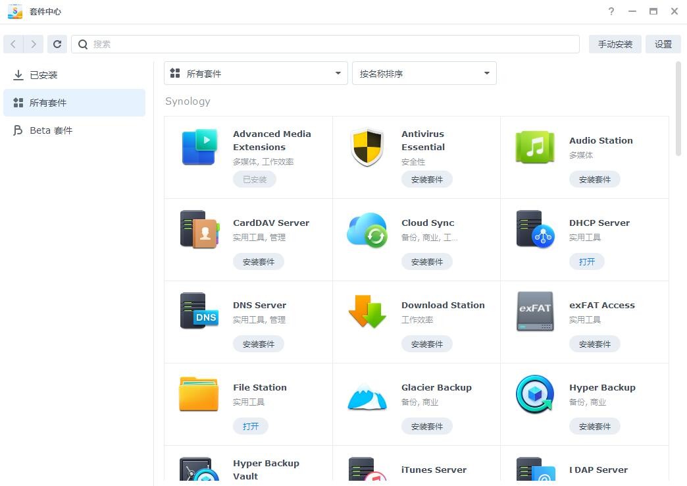This screenshot has height=486, width=687.
Task: Click the Antivirus Essential shield icon
Action: click(367, 147)
